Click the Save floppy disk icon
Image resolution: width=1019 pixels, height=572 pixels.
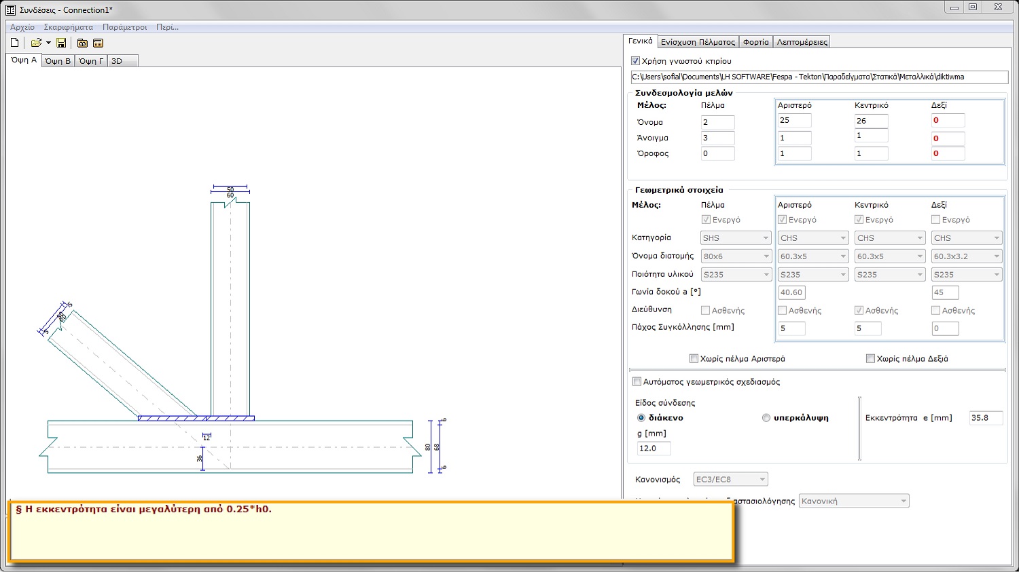coord(61,43)
